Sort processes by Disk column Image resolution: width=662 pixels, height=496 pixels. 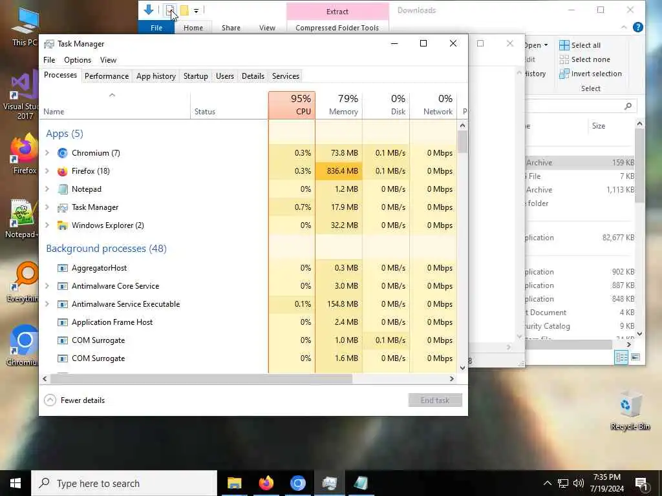pyautogui.click(x=387, y=105)
